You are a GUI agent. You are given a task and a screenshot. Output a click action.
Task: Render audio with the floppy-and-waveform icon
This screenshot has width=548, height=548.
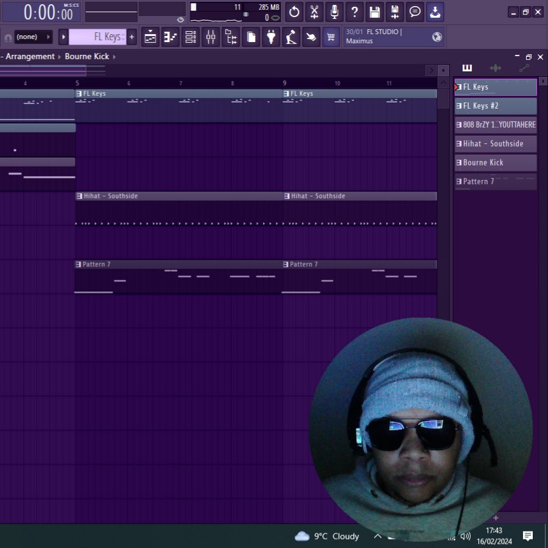pyautogui.click(x=395, y=12)
